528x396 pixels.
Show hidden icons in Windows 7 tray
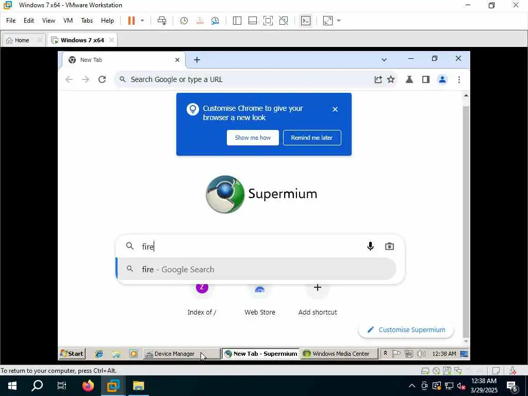tap(385, 354)
